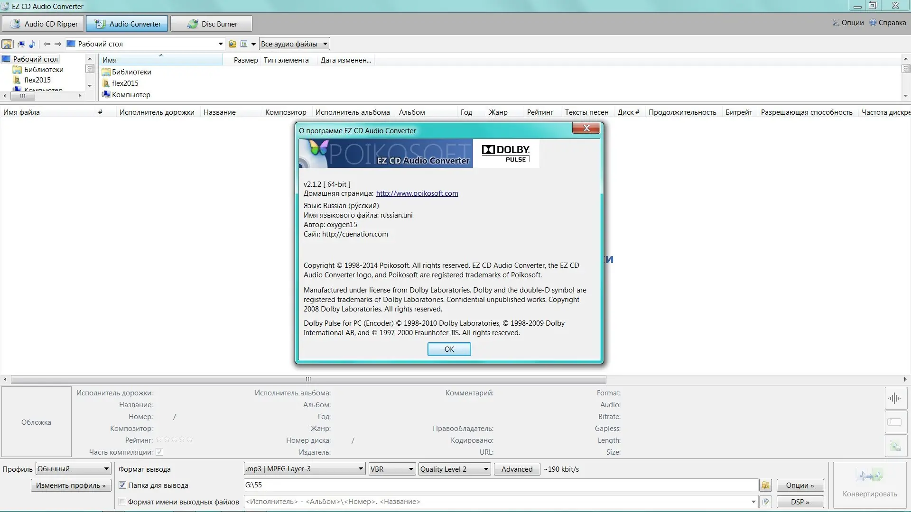Viewport: 911px width, 512px height.
Task: Click the Изменить профиль button
Action: pyautogui.click(x=71, y=485)
